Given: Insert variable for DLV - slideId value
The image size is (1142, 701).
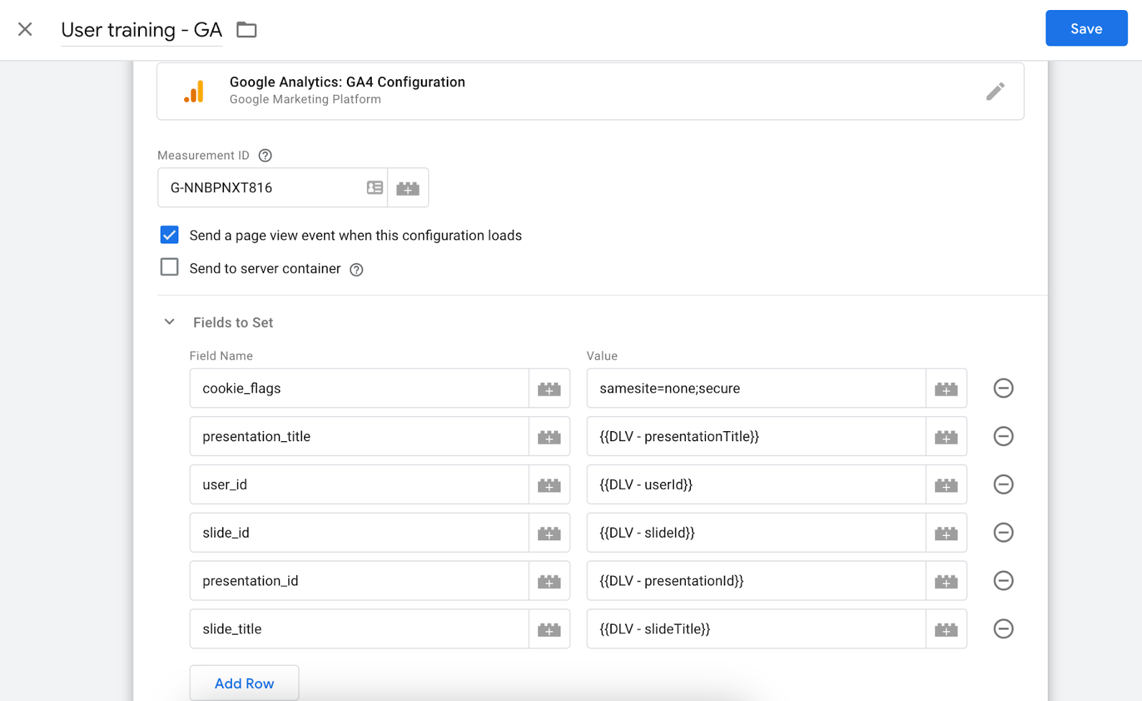Looking at the screenshot, I should pos(946,533).
